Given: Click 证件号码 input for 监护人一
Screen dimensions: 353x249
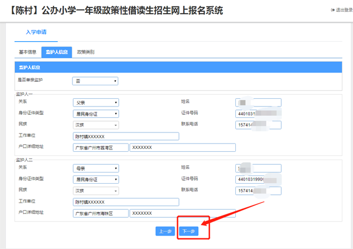Looking at the screenshot, I should tap(258, 114).
